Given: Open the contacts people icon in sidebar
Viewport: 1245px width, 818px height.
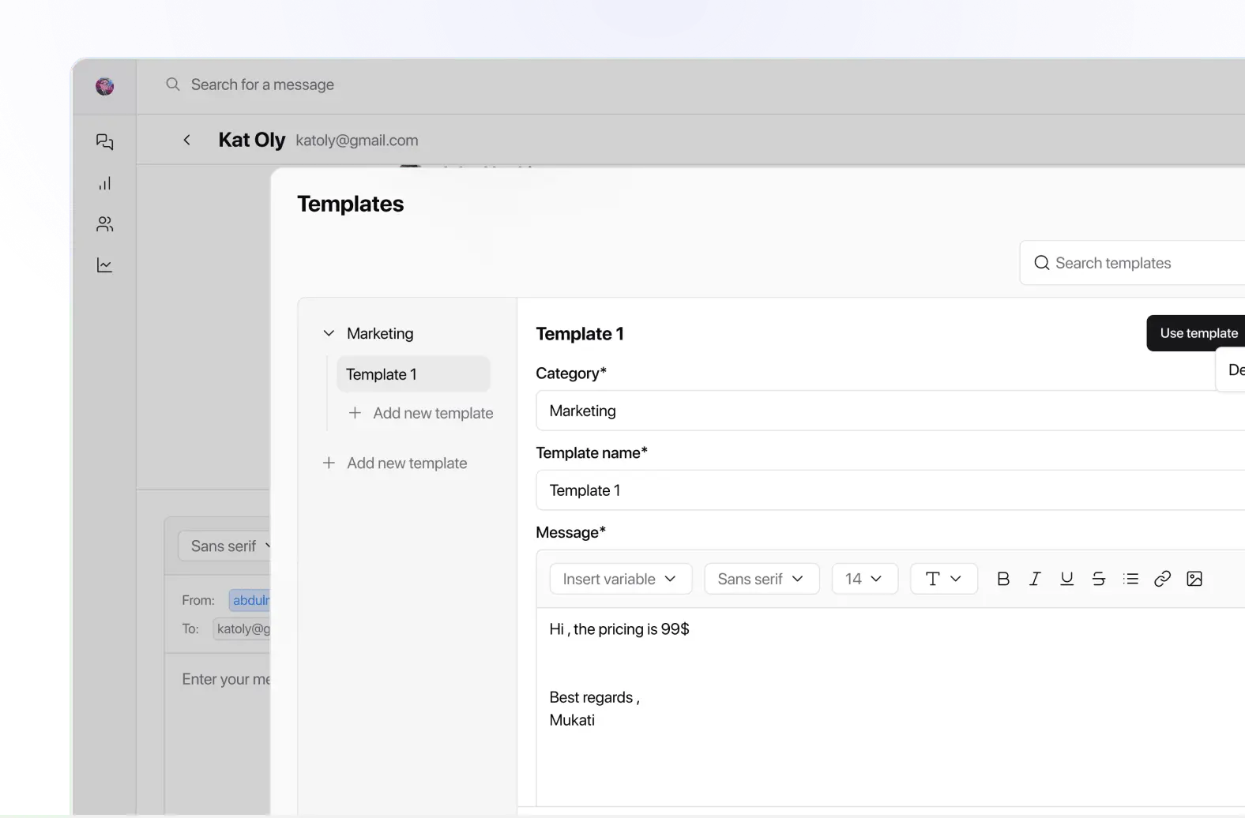Looking at the screenshot, I should [x=104, y=224].
